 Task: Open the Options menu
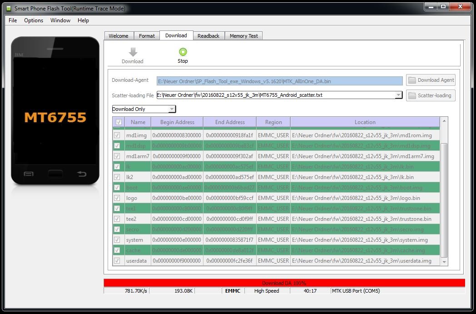point(34,20)
